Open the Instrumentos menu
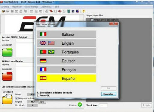154x112 pixels. pyautogui.click(x=31, y=7)
